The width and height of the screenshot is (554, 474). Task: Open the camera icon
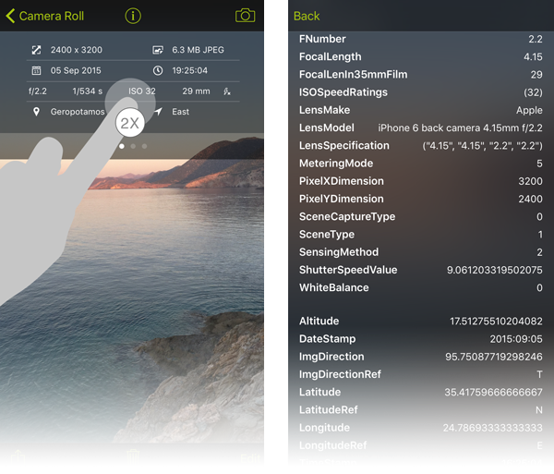[245, 16]
